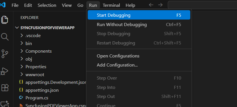
Task: Collapse the SYNCFUSIONPDFVIEWERAPP root folder
Action: point(17,28)
